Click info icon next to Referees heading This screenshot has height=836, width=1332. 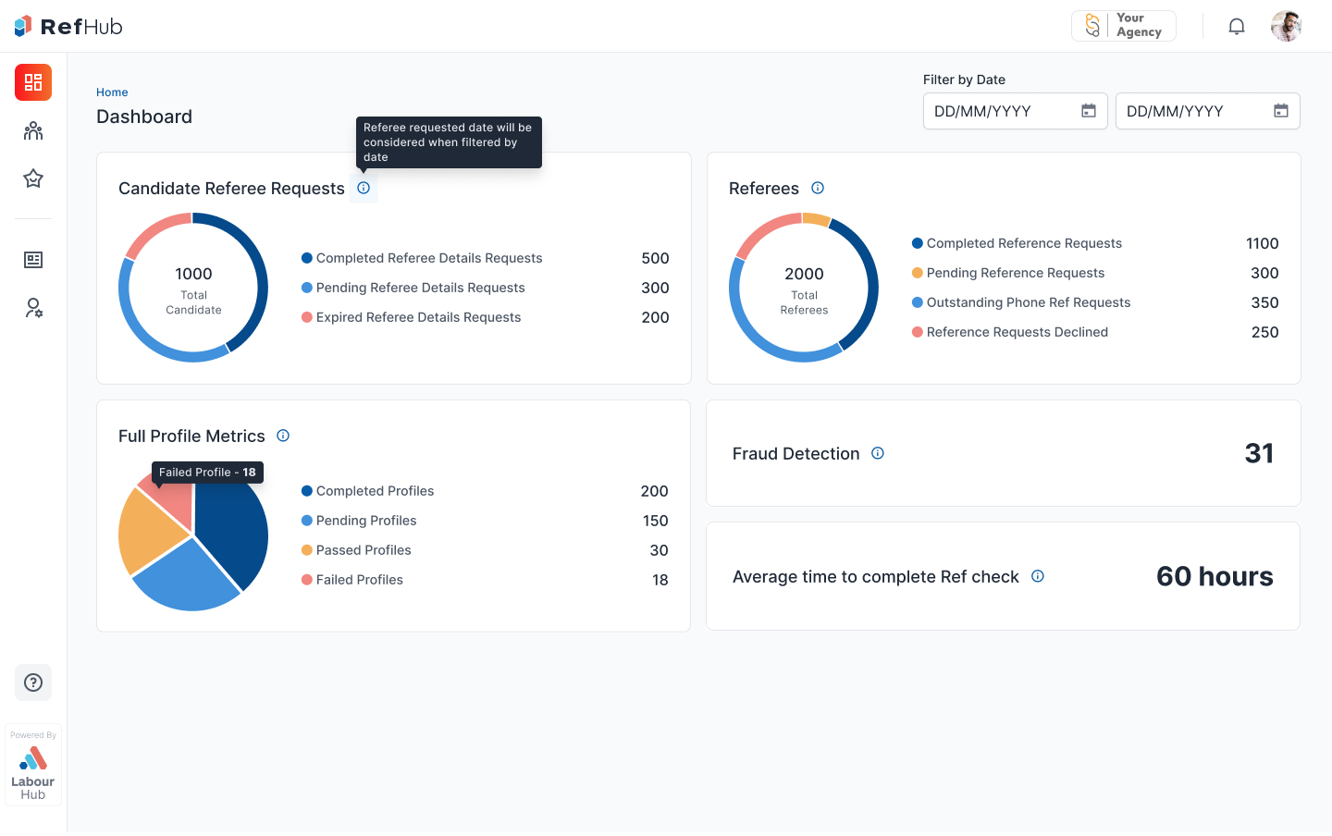click(x=818, y=188)
